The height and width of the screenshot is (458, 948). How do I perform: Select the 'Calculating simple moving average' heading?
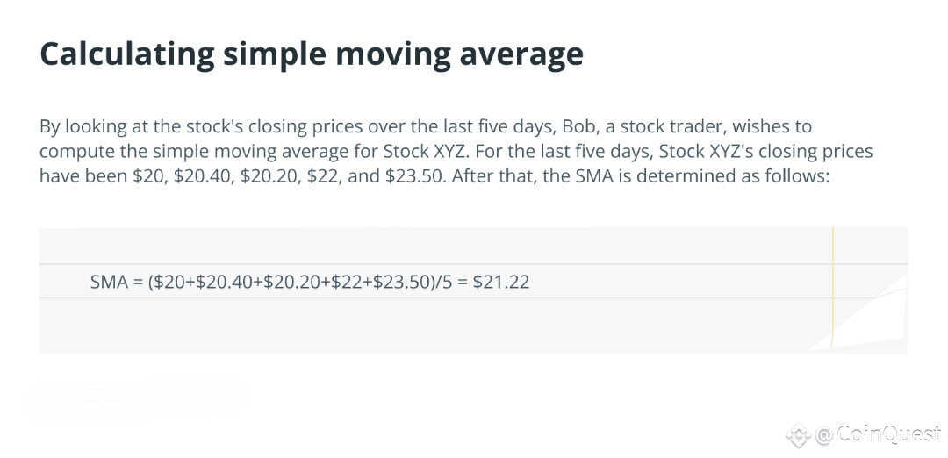312,54
